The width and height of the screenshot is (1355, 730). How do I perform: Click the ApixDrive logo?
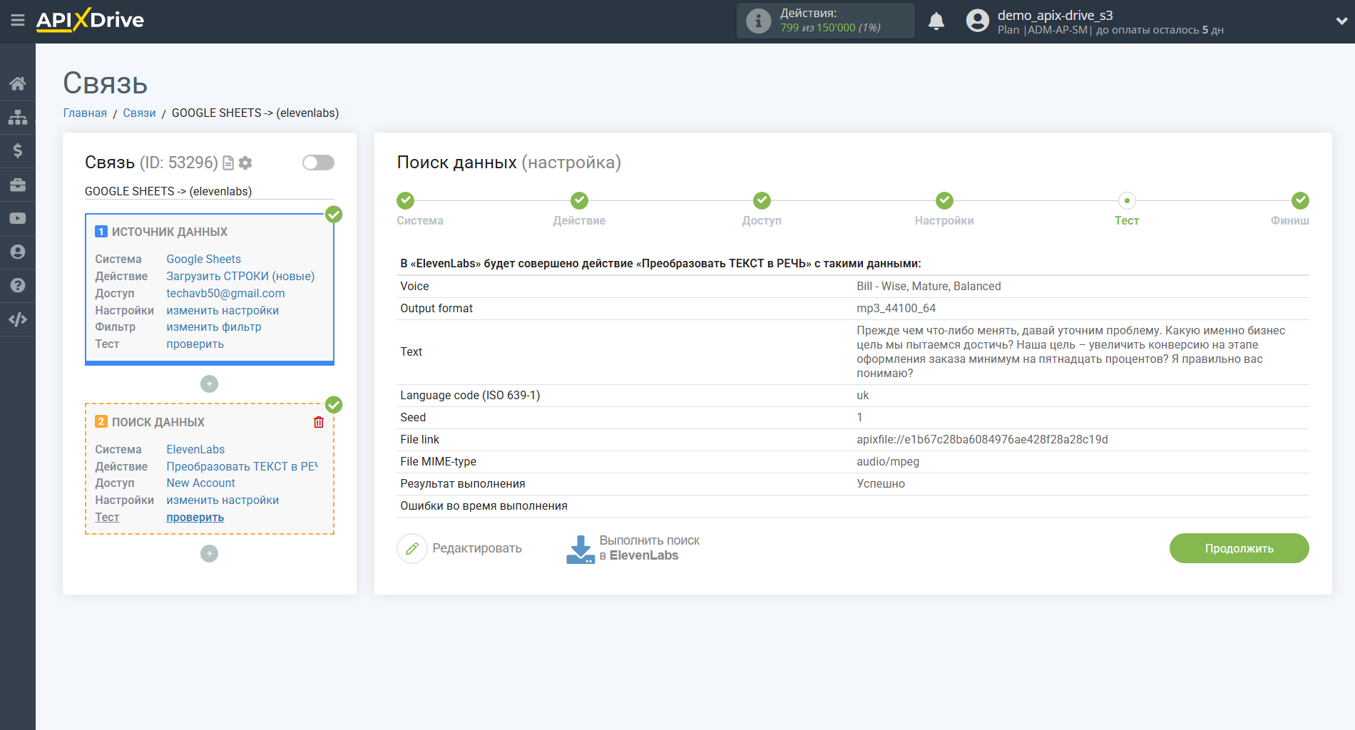click(89, 21)
